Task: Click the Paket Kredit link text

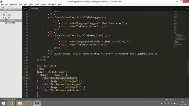Action: tap(96, 36)
